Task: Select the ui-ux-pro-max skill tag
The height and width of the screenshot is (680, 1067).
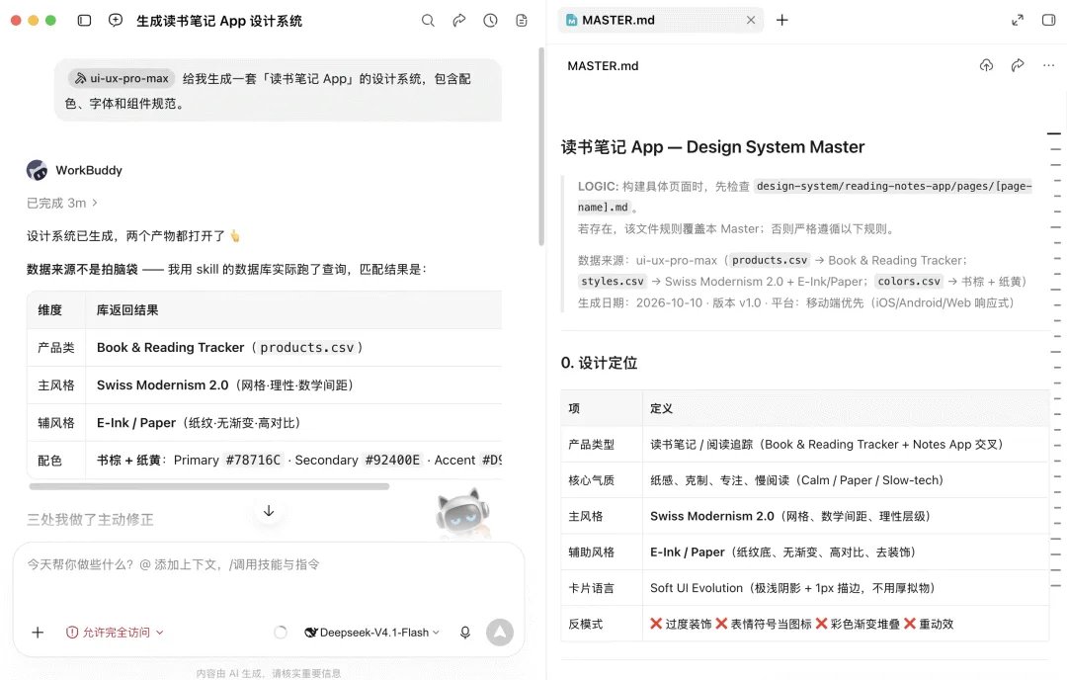Action: 122,78
